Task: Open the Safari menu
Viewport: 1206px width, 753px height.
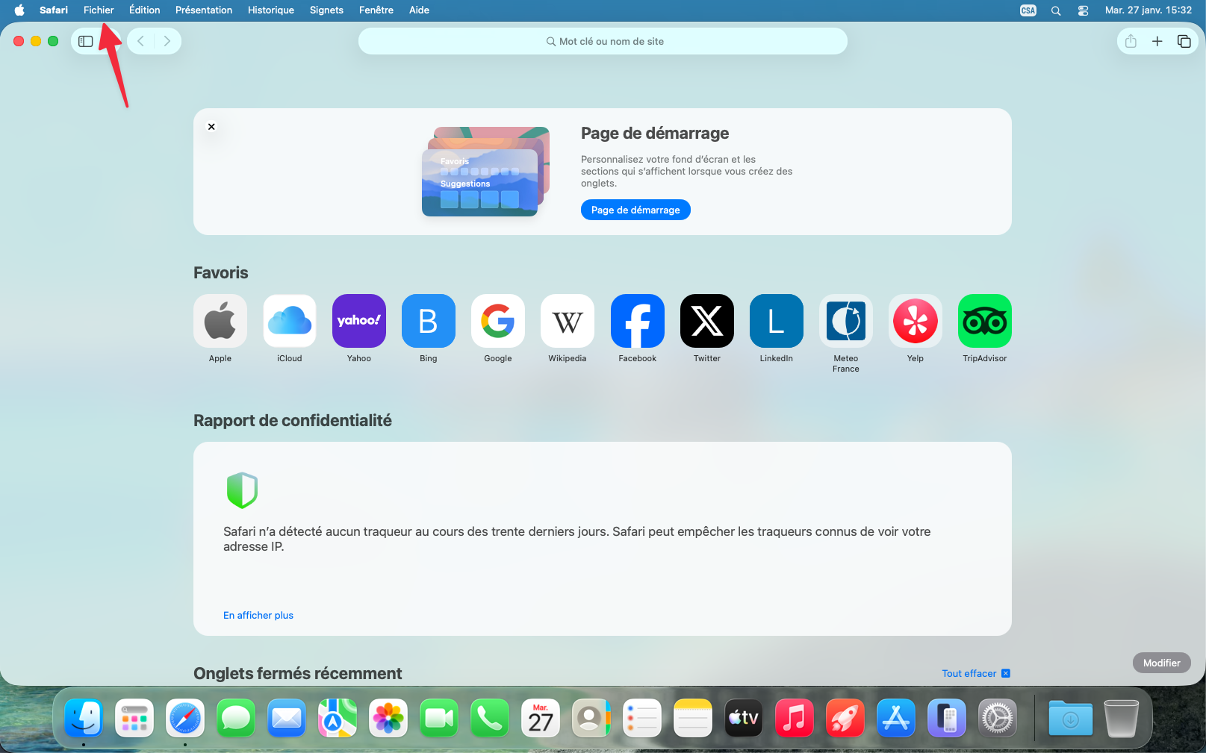Action: pos(54,10)
